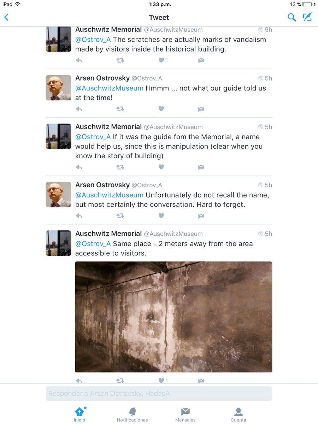The height and width of the screenshot is (424, 318).
Task: Switch to the Inicio tab
Action: pyautogui.click(x=79, y=414)
